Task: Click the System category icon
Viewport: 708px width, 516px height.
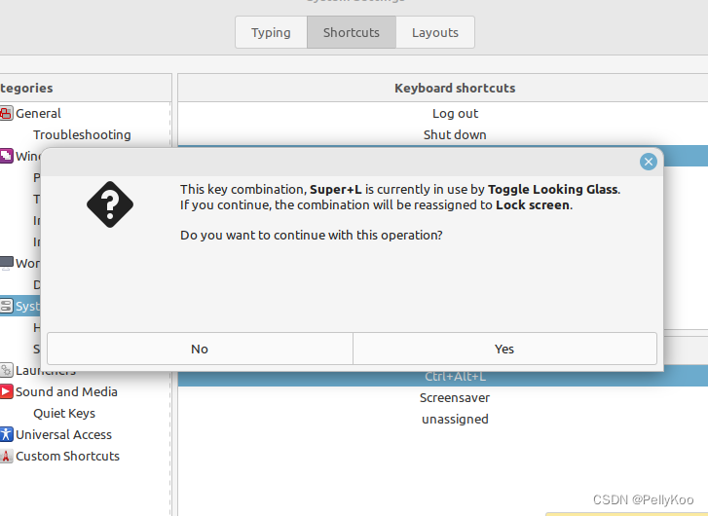Action: [6, 306]
